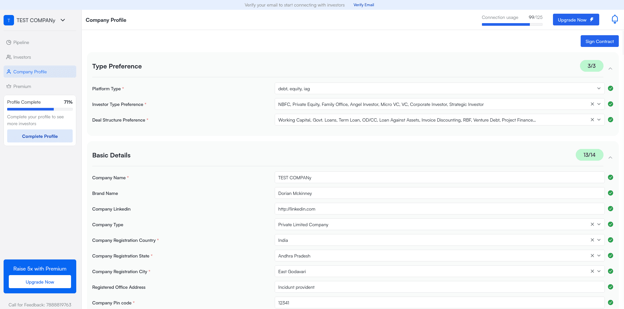This screenshot has height=309, width=624.
Task: Click green check next to Brand Name
Action: [x=611, y=193]
